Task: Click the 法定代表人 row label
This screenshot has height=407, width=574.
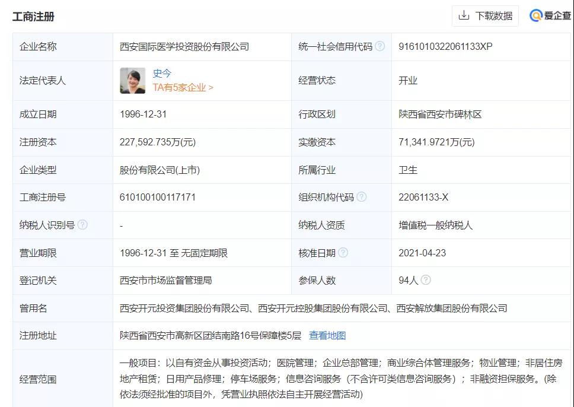Action: point(43,81)
